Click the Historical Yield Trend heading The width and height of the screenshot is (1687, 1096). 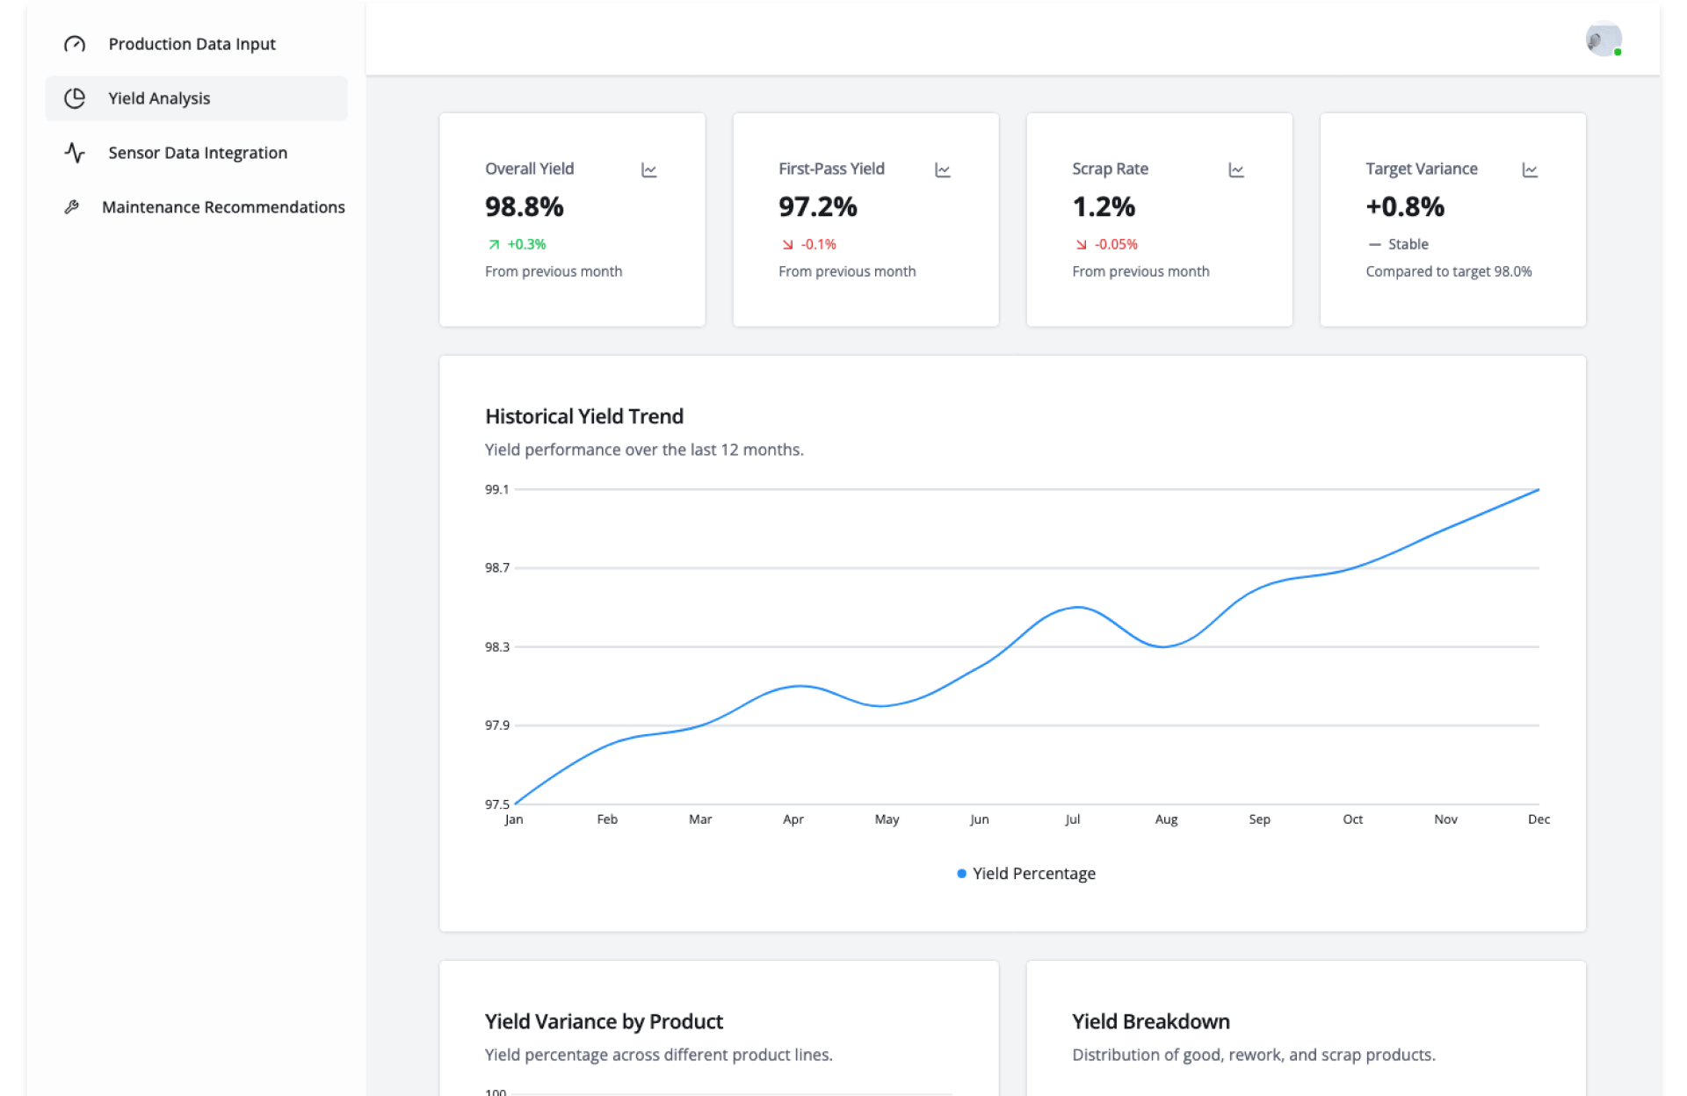click(x=584, y=416)
